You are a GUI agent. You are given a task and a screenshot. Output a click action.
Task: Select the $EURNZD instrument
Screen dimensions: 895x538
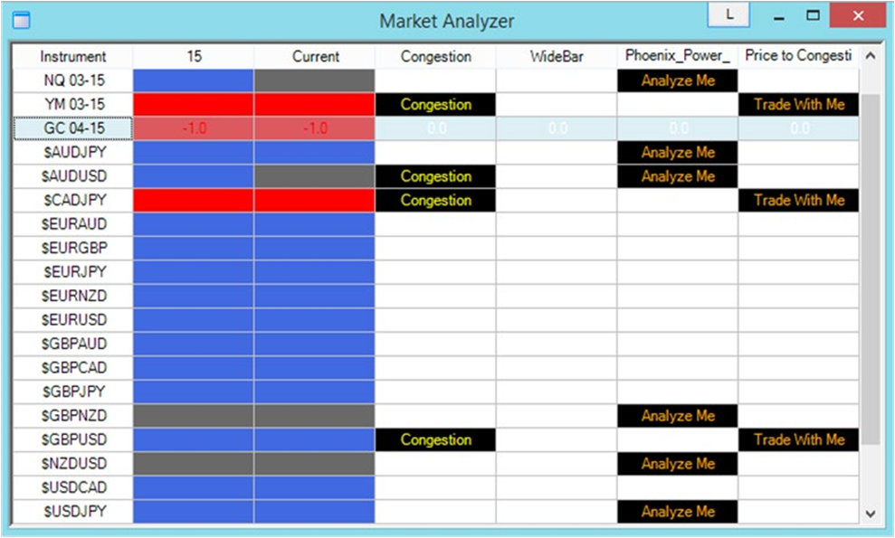click(x=73, y=296)
